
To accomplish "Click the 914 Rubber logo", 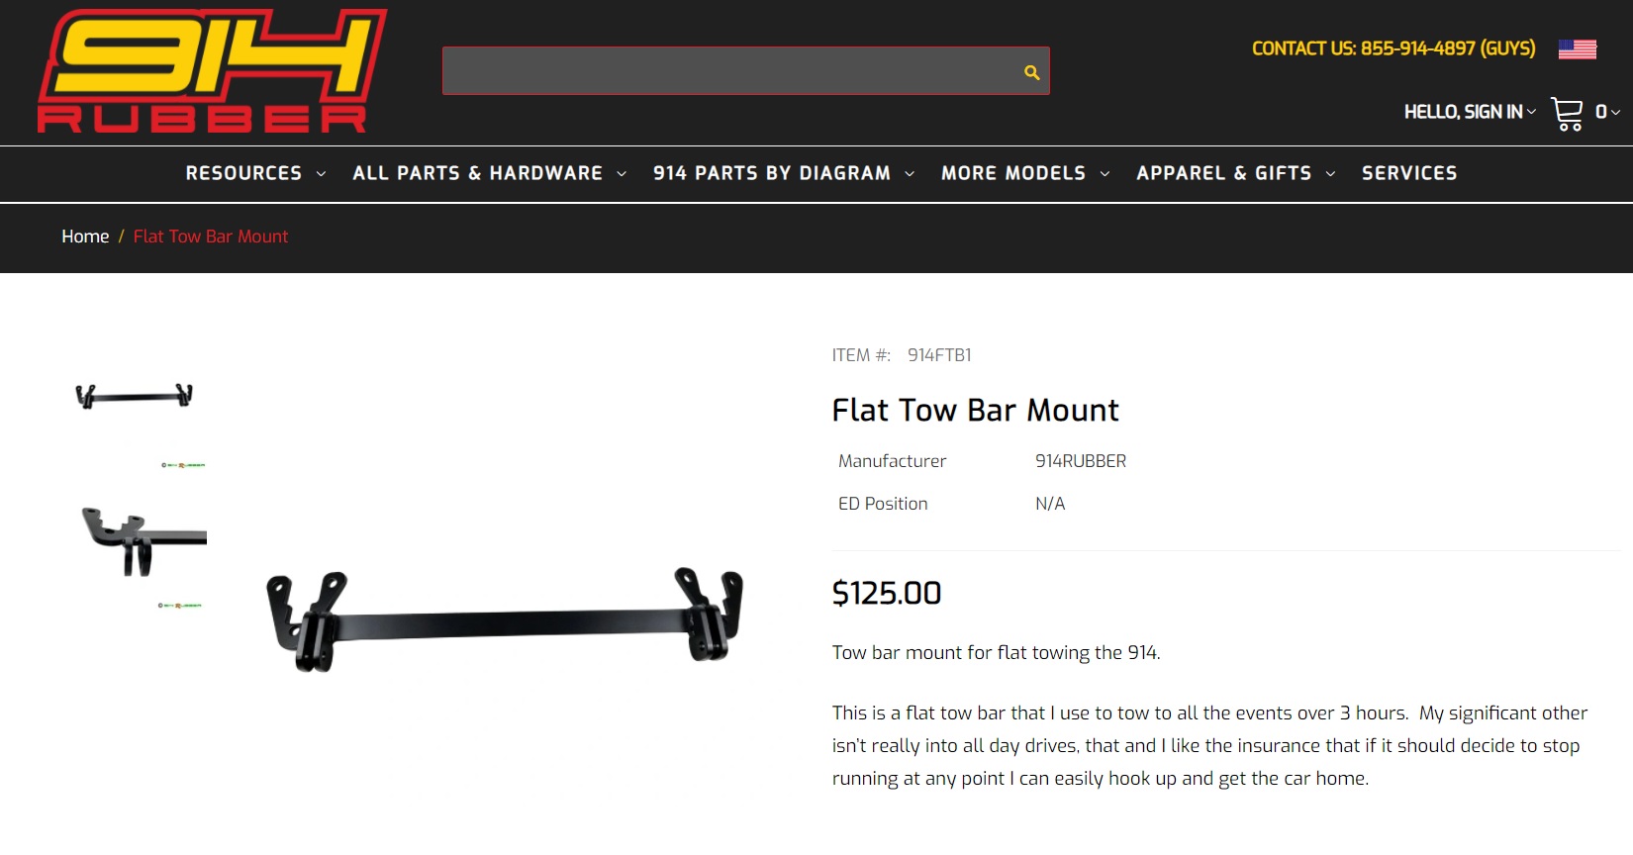I will tap(212, 71).
